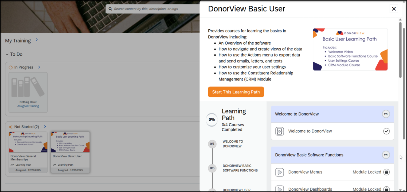
Task: Collapse the To Do section
Action: [x=7, y=54]
